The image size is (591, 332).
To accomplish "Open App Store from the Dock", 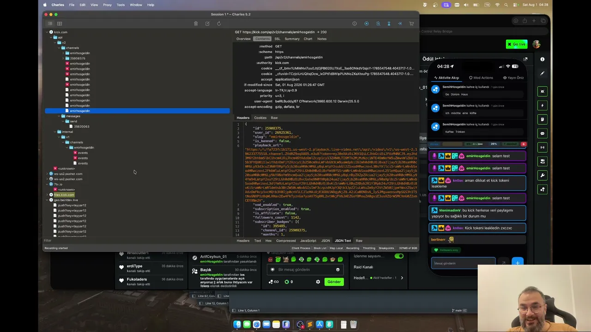I will (319, 325).
